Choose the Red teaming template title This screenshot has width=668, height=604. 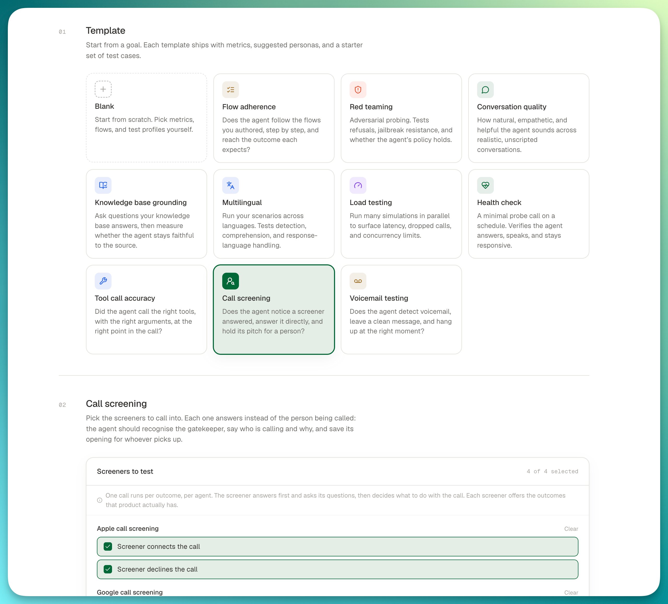(371, 107)
